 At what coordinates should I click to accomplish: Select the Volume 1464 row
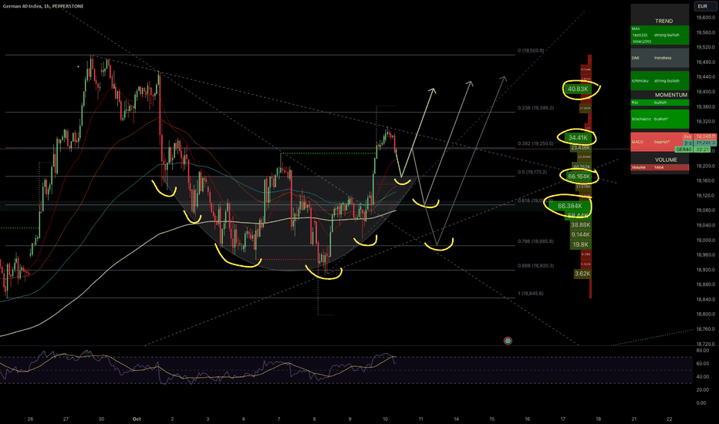coord(660,167)
